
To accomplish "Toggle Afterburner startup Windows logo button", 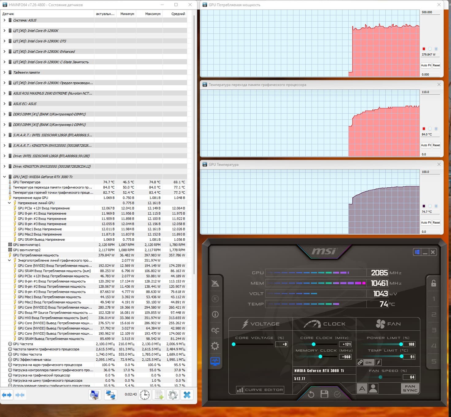I will [417, 252].
